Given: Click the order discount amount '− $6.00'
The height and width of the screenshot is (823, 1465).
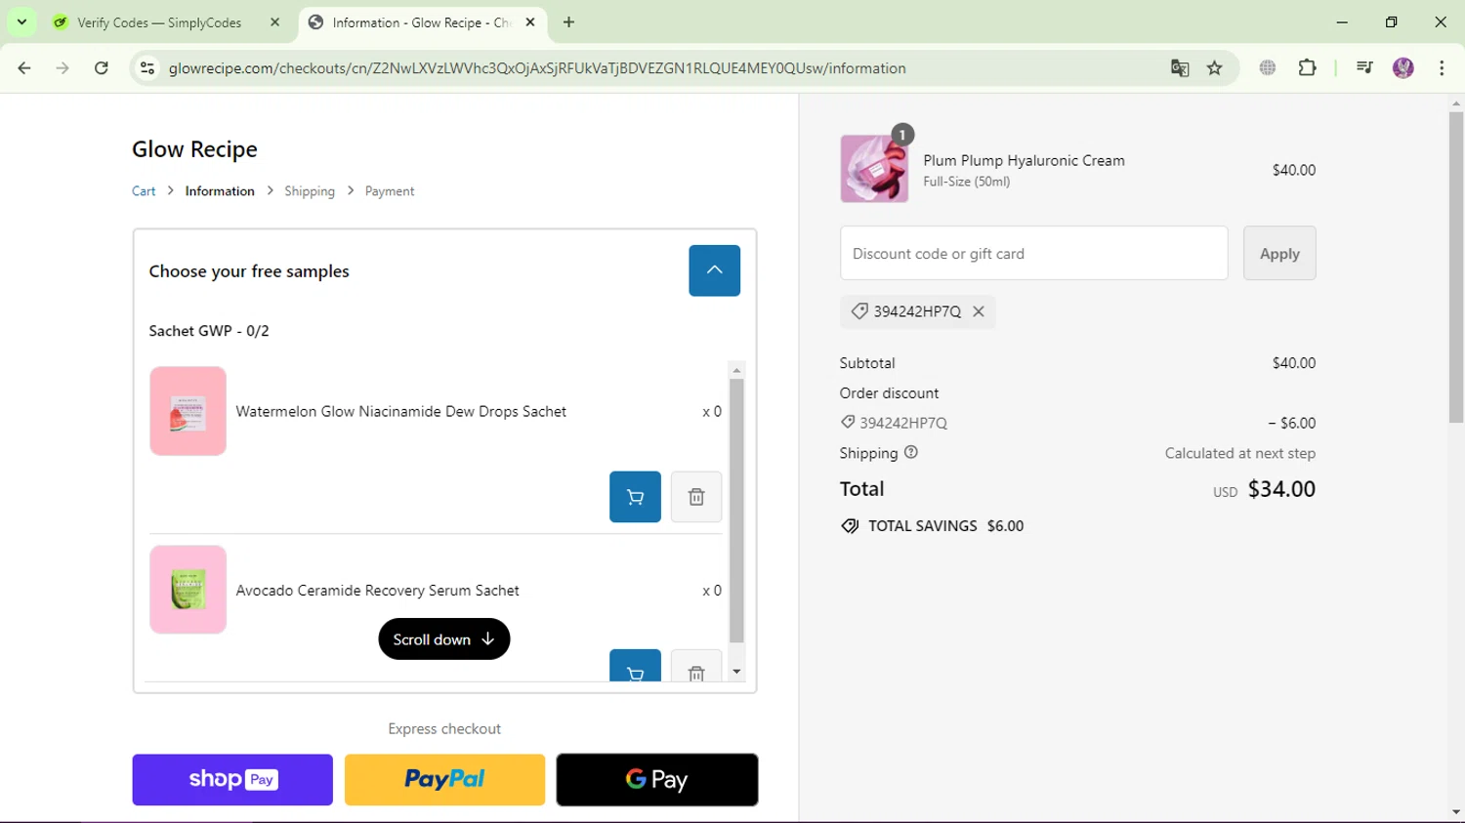Looking at the screenshot, I should (1292, 423).
